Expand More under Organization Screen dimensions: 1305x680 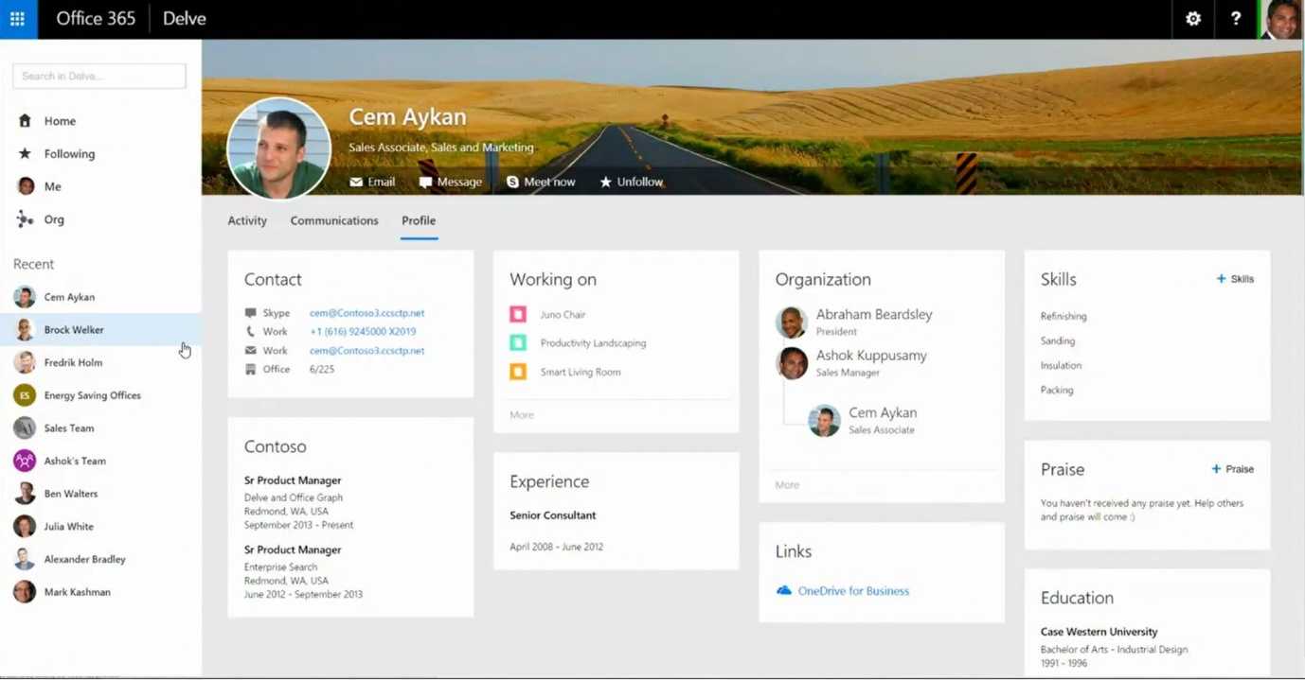pyautogui.click(x=787, y=485)
